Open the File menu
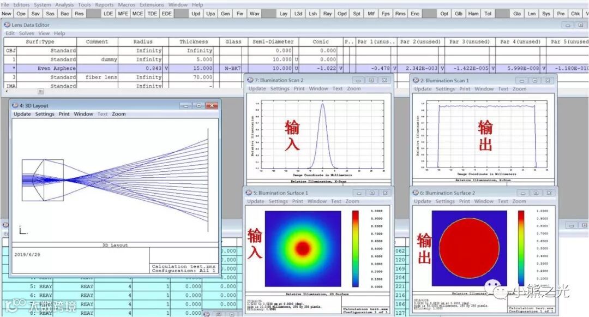 (5, 4)
